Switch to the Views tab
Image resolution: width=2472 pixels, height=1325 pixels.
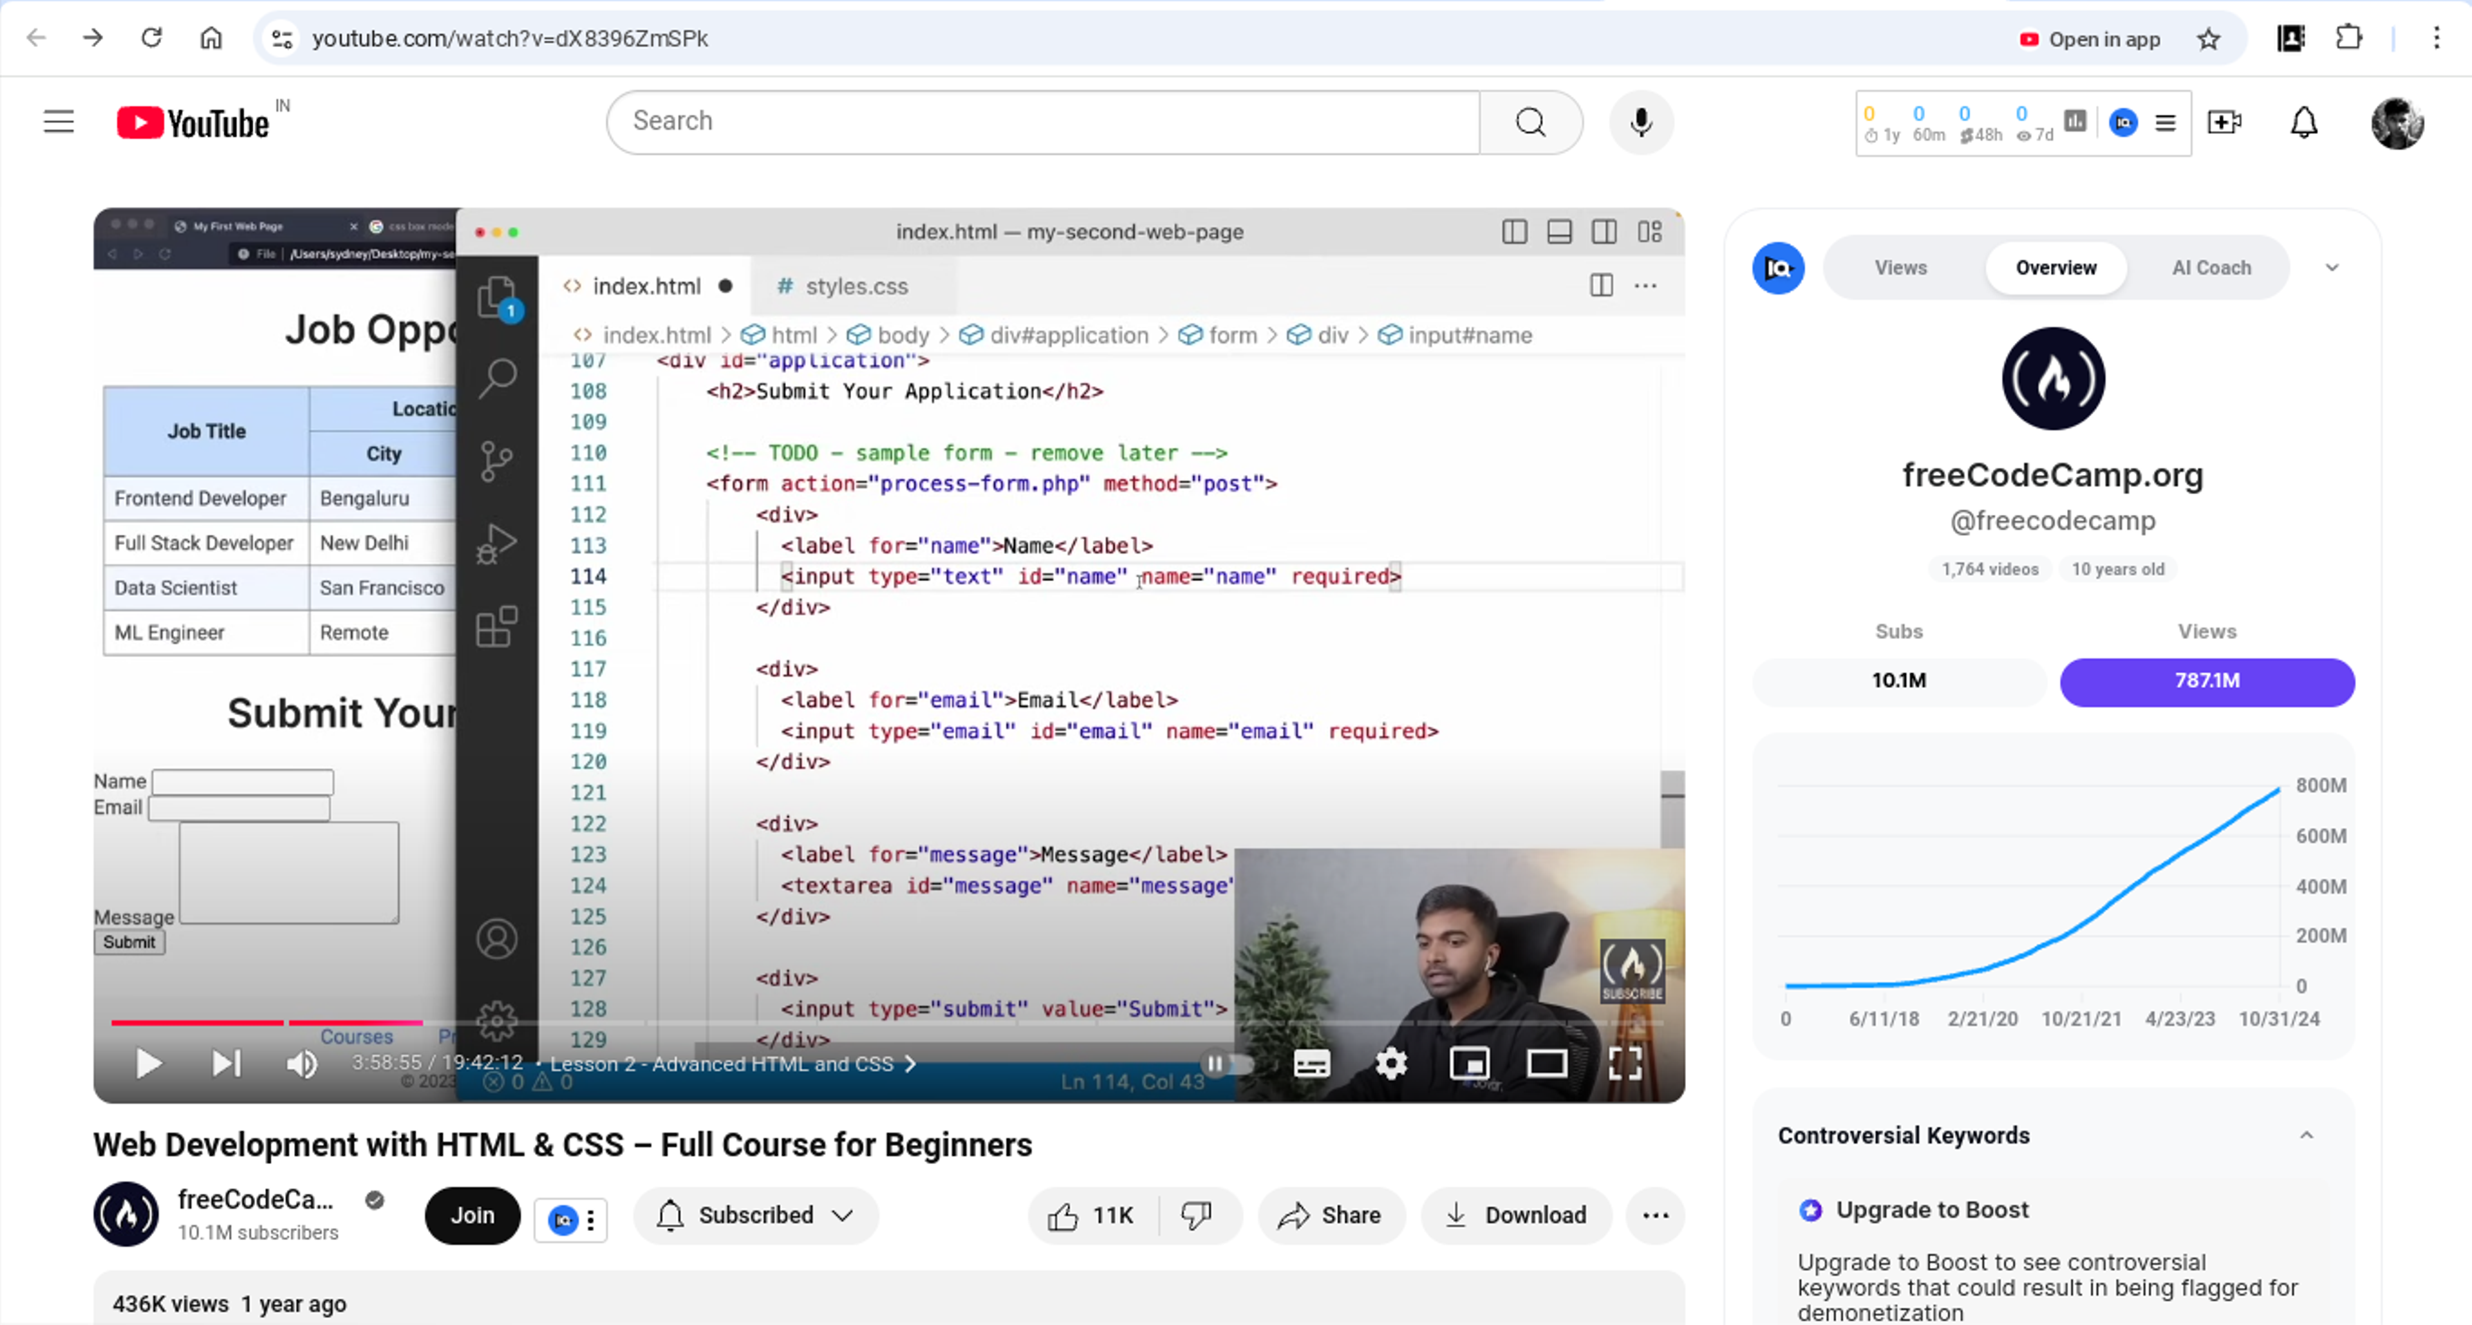tap(1900, 268)
